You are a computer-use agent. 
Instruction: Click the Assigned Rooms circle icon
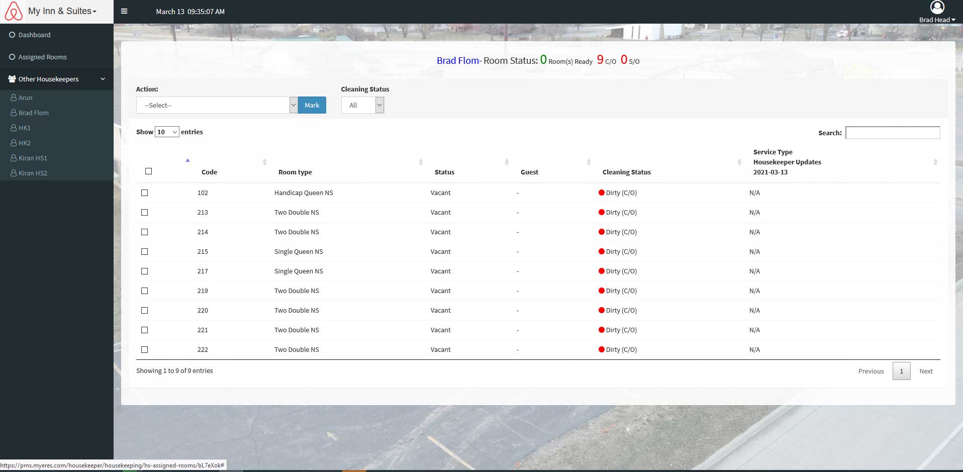pos(12,57)
